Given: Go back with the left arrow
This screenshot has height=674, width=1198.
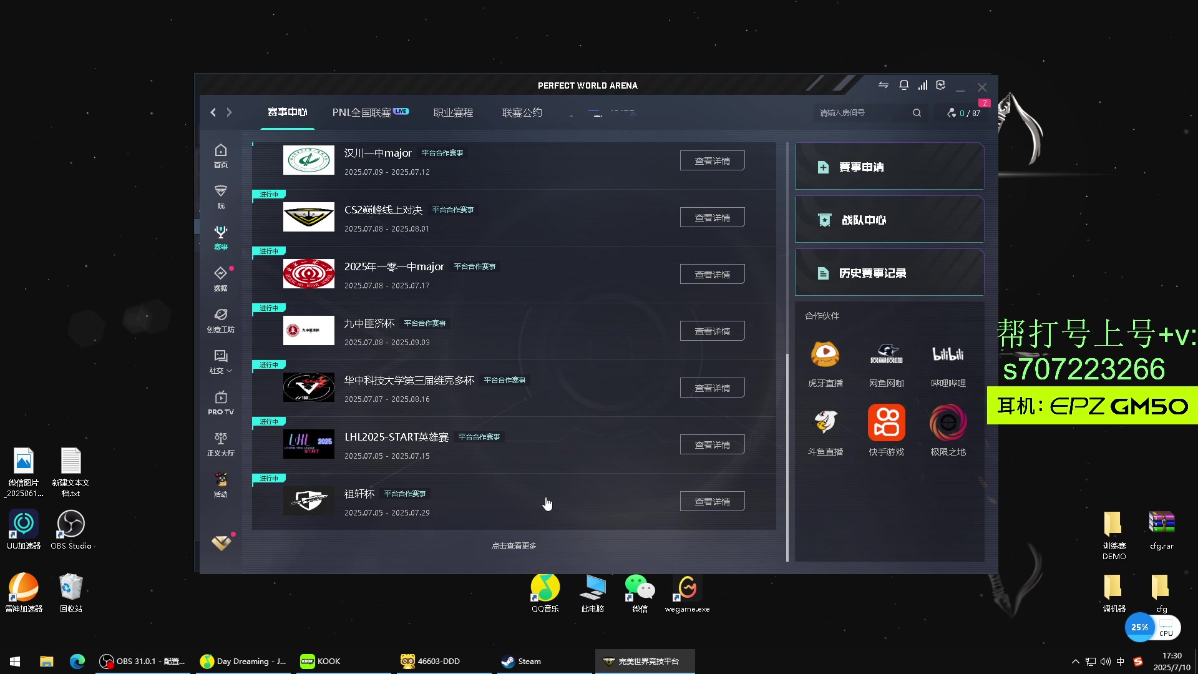Looking at the screenshot, I should coord(213,112).
